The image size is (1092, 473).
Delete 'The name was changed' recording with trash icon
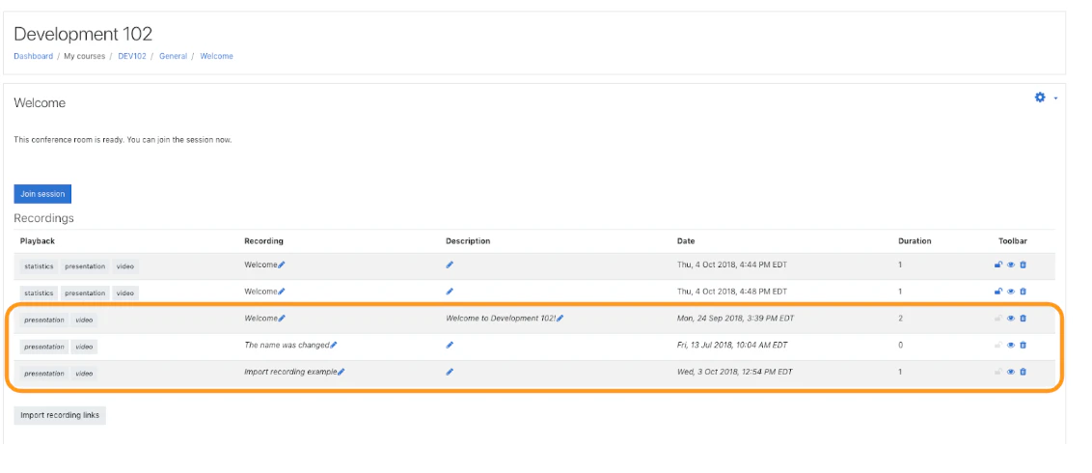[1024, 345]
